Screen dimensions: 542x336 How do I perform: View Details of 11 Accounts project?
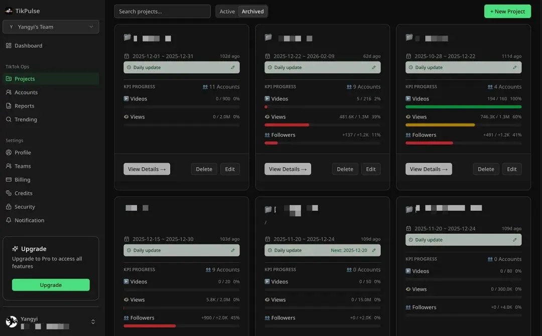pyautogui.click(x=147, y=169)
